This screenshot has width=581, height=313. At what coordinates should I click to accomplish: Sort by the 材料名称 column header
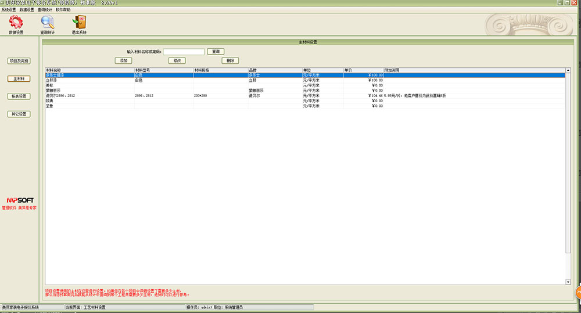click(89, 70)
